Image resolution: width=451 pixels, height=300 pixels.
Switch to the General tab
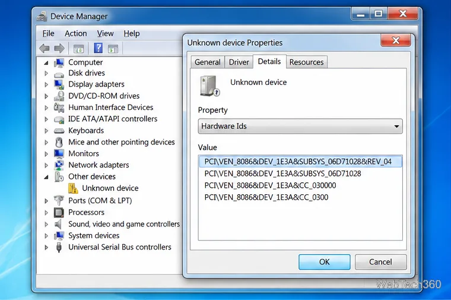click(207, 62)
